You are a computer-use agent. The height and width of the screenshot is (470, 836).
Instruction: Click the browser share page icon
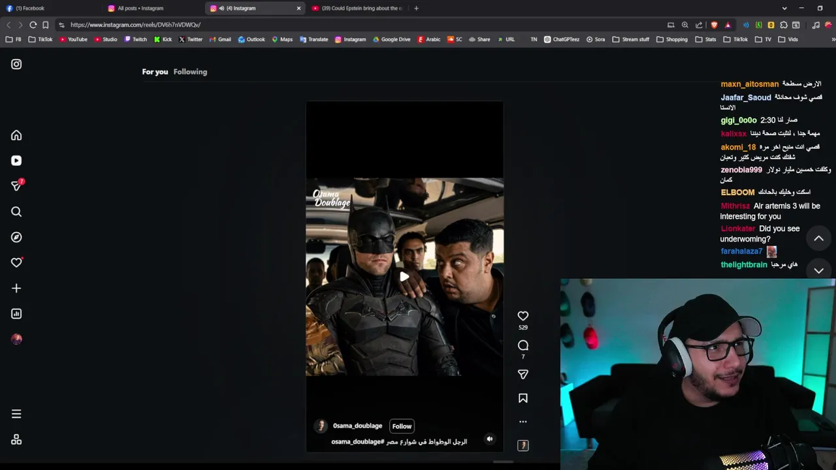click(x=699, y=25)
